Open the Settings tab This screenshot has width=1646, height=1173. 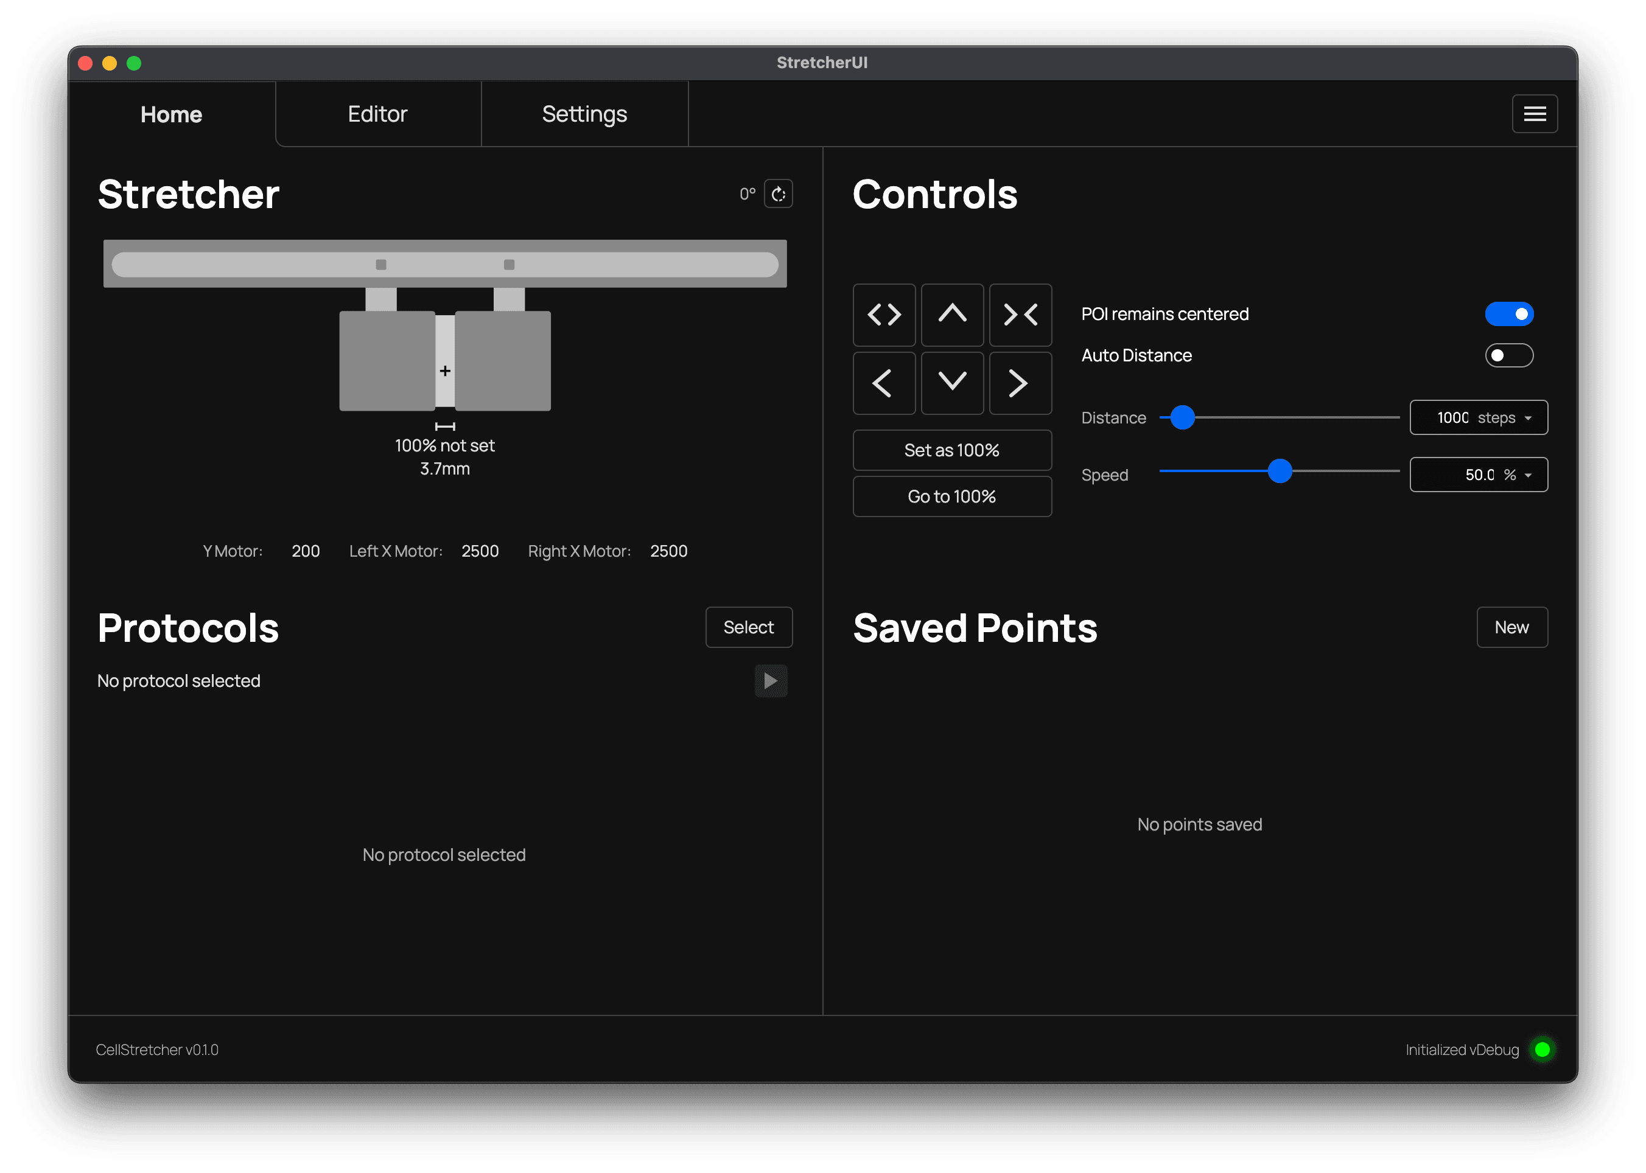pos(584,114)
